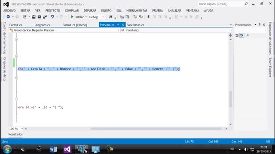275x154 pixels.
Task: Click the Open File toolbar icon
Action: point(34,17)
